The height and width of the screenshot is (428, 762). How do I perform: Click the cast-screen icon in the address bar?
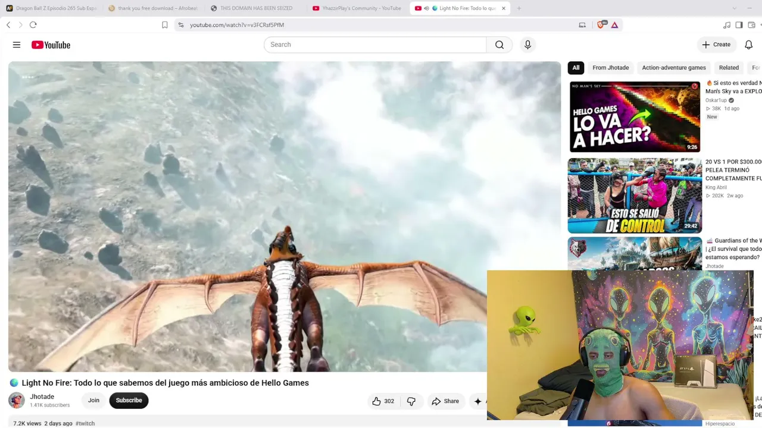click(x=582, y=25)
